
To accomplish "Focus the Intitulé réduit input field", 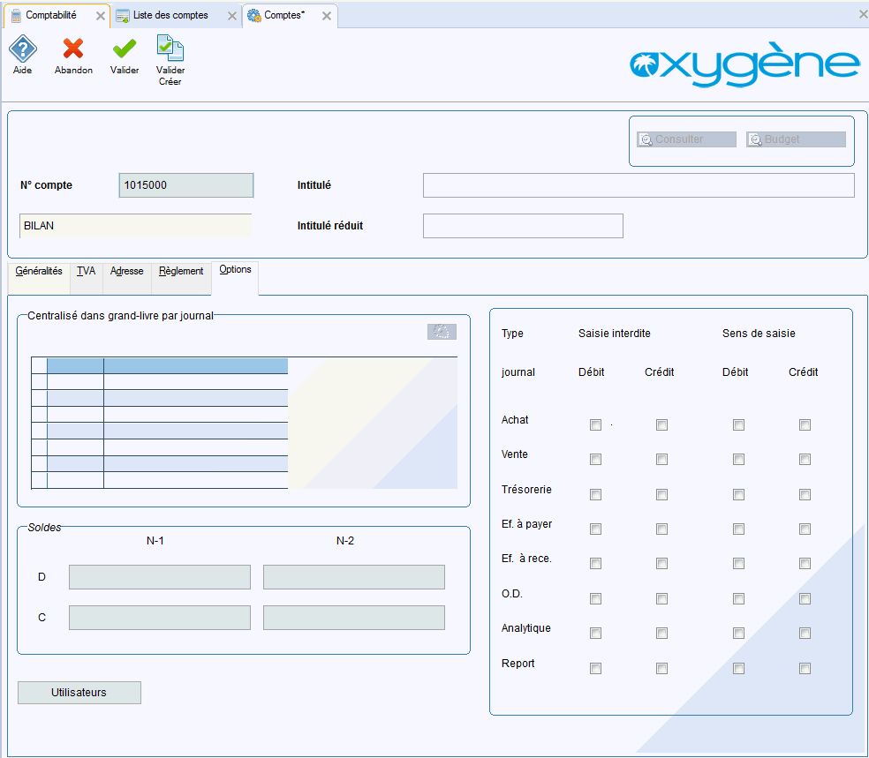I will pyautogui.click(x=523, y=226).
